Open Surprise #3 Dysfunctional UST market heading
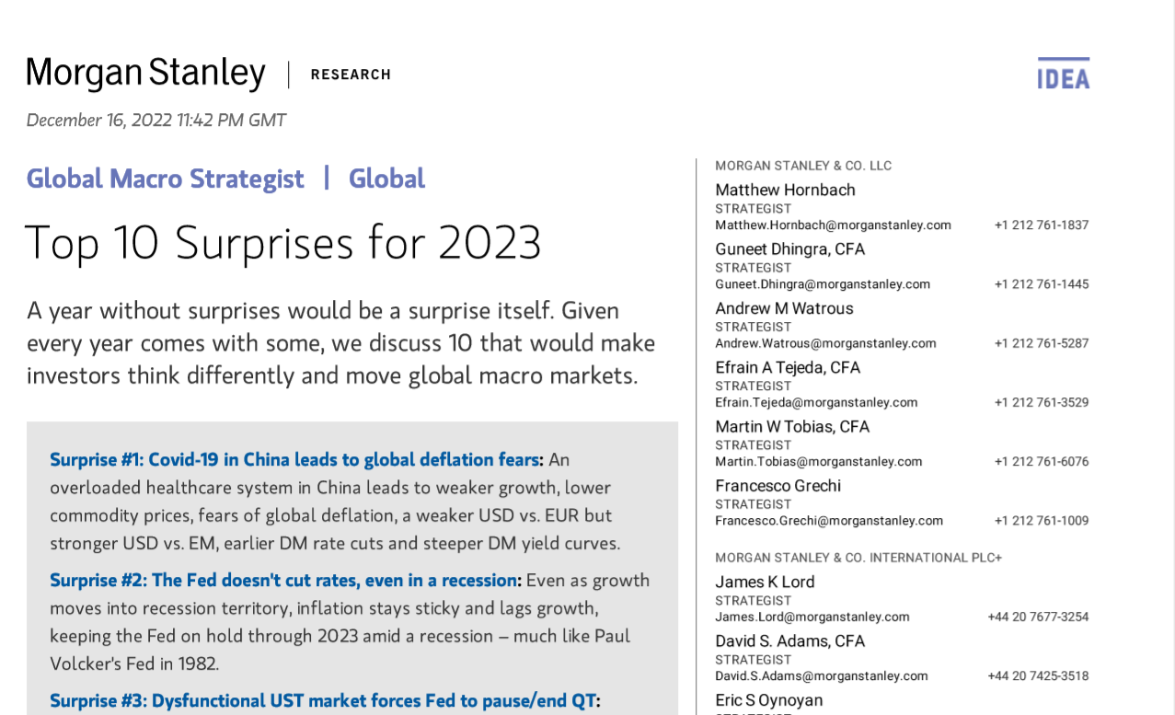This screenshot has width=1175, height=715. tap(322, 700)
